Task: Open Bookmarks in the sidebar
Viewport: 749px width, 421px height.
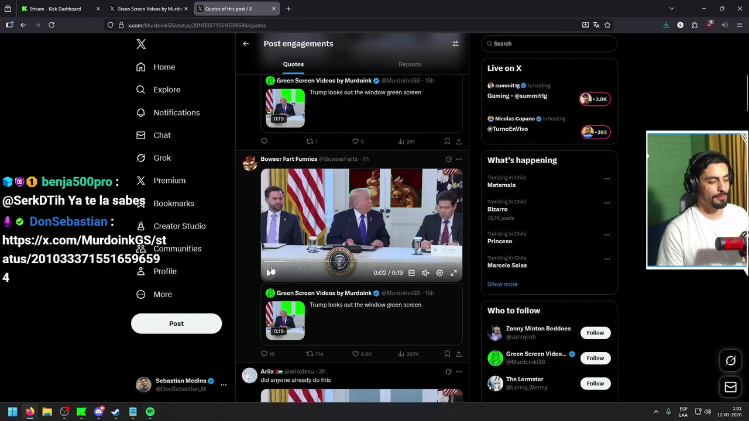Action: click(x=165, y=203)
